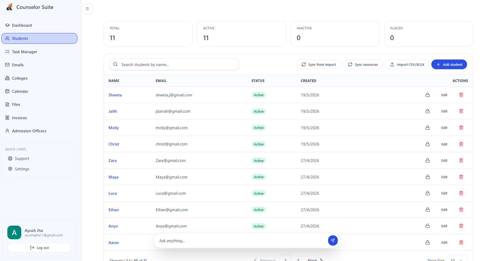Click the Sync resources button
The image size is (493, 261).
tap(363, 64)
